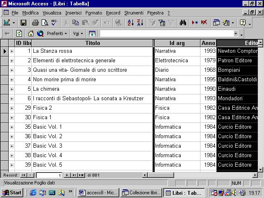Go to last record navigation button
This screenshot has width=264, height=198.
pos(74,175)
